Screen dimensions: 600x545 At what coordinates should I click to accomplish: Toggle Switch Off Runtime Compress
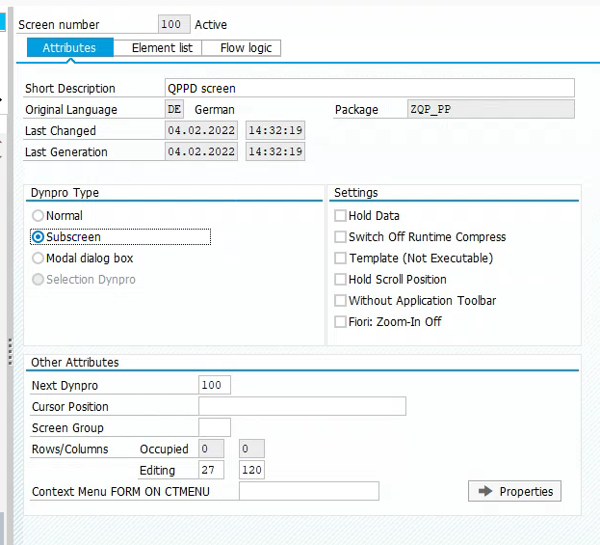340,237
